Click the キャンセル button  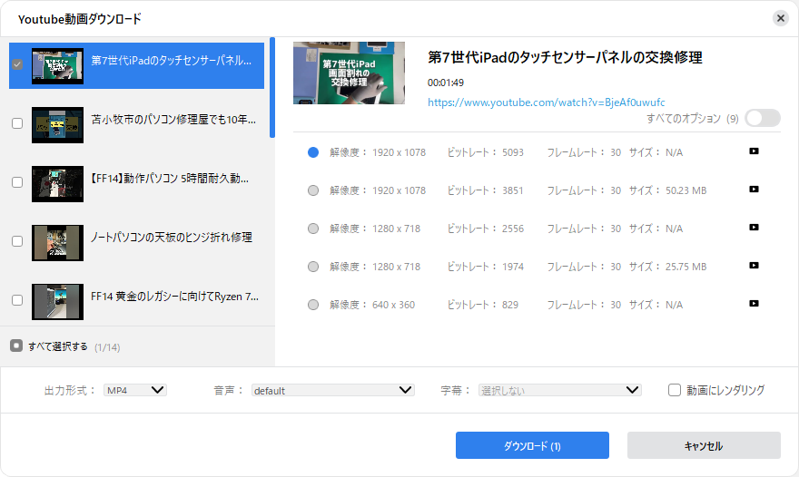703,445
